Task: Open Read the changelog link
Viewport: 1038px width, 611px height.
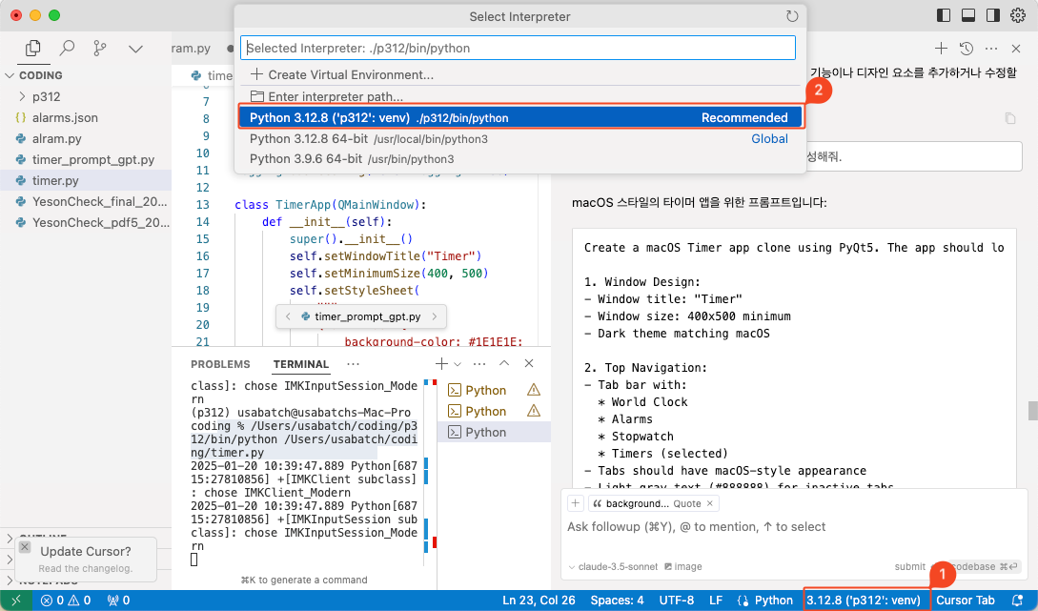Action: click(86, 569)
